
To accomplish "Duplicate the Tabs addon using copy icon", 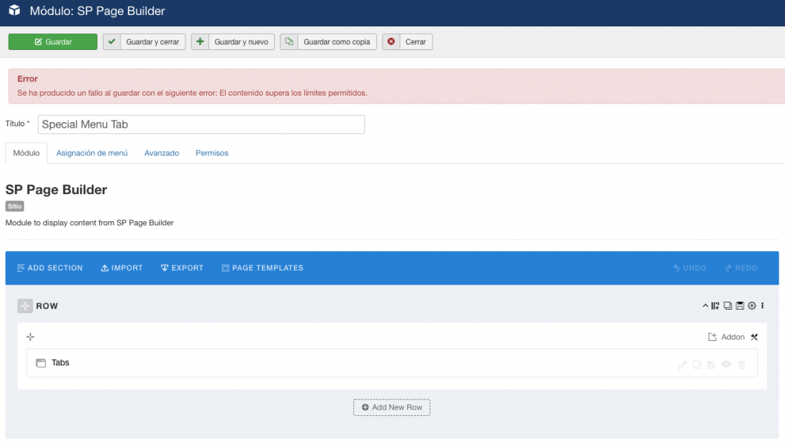I will [697, 365].
